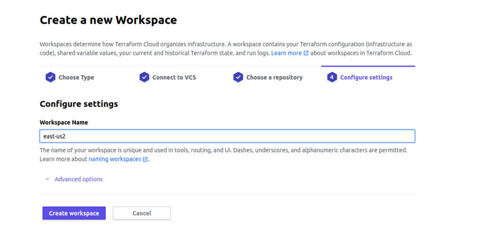Click external-link icon beside Learn more

(x=306, y=53)
